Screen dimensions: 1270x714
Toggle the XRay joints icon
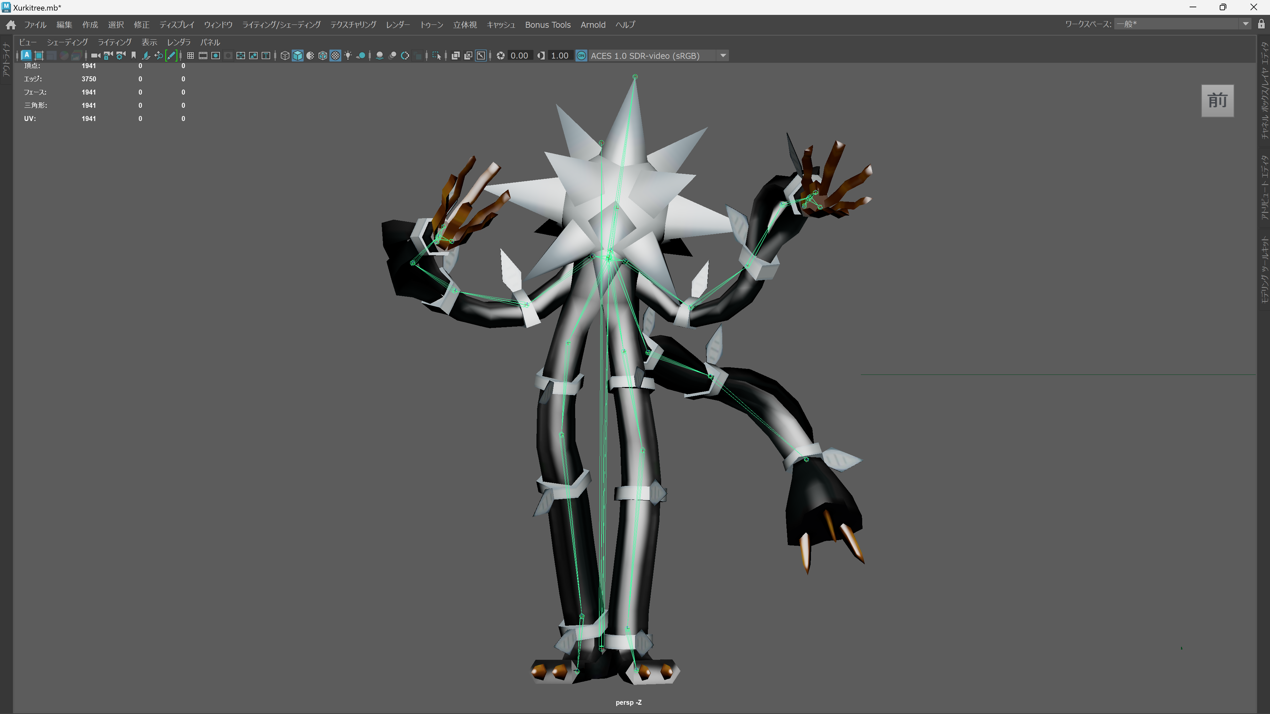(x=481, y=56)
